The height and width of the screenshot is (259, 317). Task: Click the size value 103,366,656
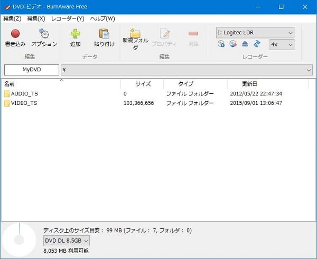138,103
